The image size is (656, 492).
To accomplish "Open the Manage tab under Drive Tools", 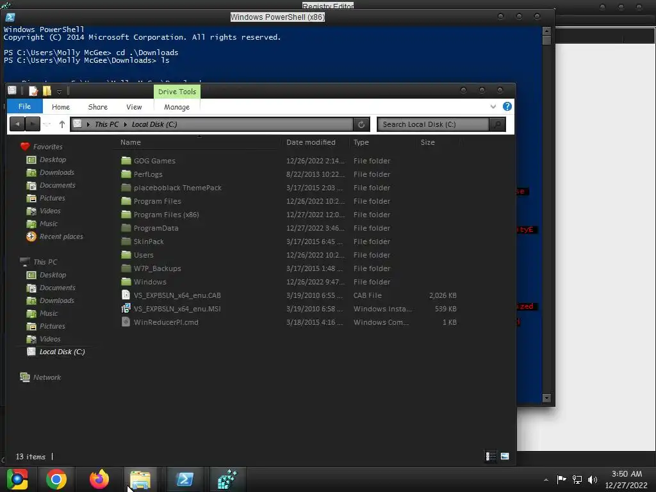I will (177, 107).
